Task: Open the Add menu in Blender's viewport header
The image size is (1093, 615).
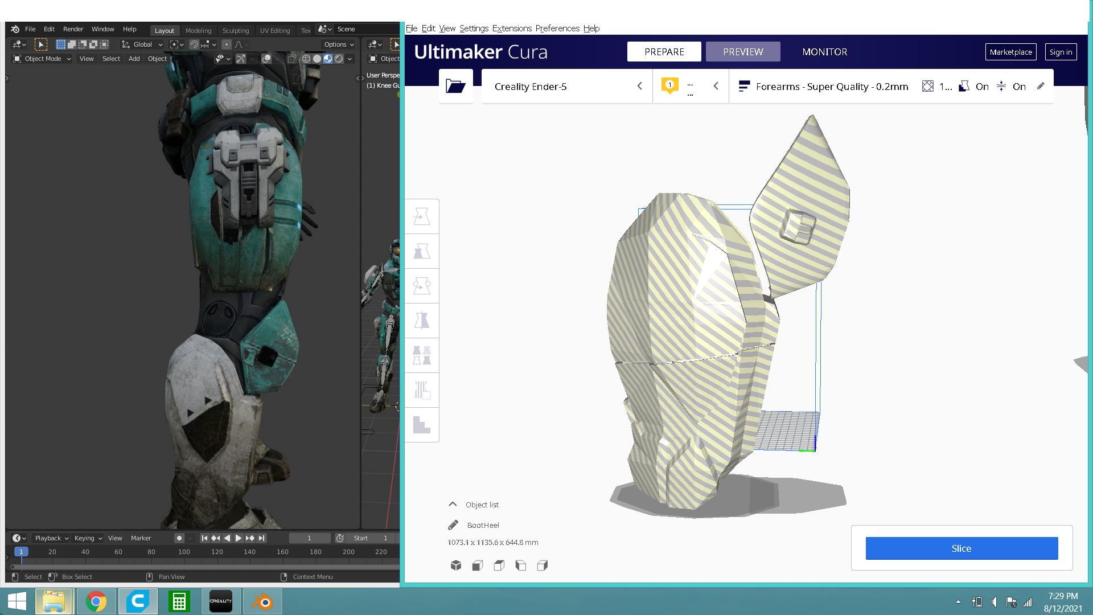Action: pos(134,59)
